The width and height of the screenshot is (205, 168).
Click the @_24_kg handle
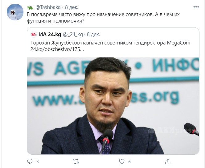[x=73, y=35]
